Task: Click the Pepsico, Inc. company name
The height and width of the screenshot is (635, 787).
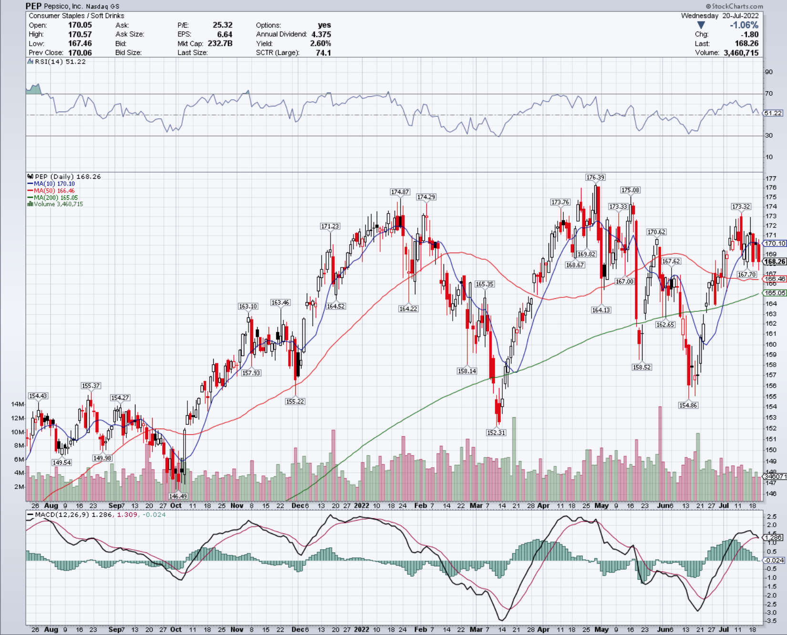Action: pyautogui.click(x=63, y=6)
